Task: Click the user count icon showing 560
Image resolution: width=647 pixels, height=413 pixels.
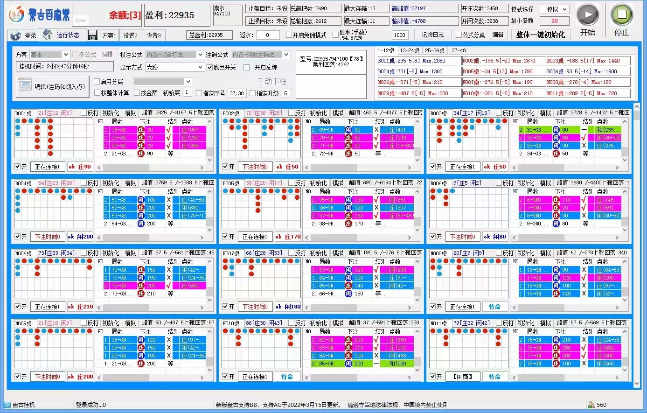Action: click(591, 405)
